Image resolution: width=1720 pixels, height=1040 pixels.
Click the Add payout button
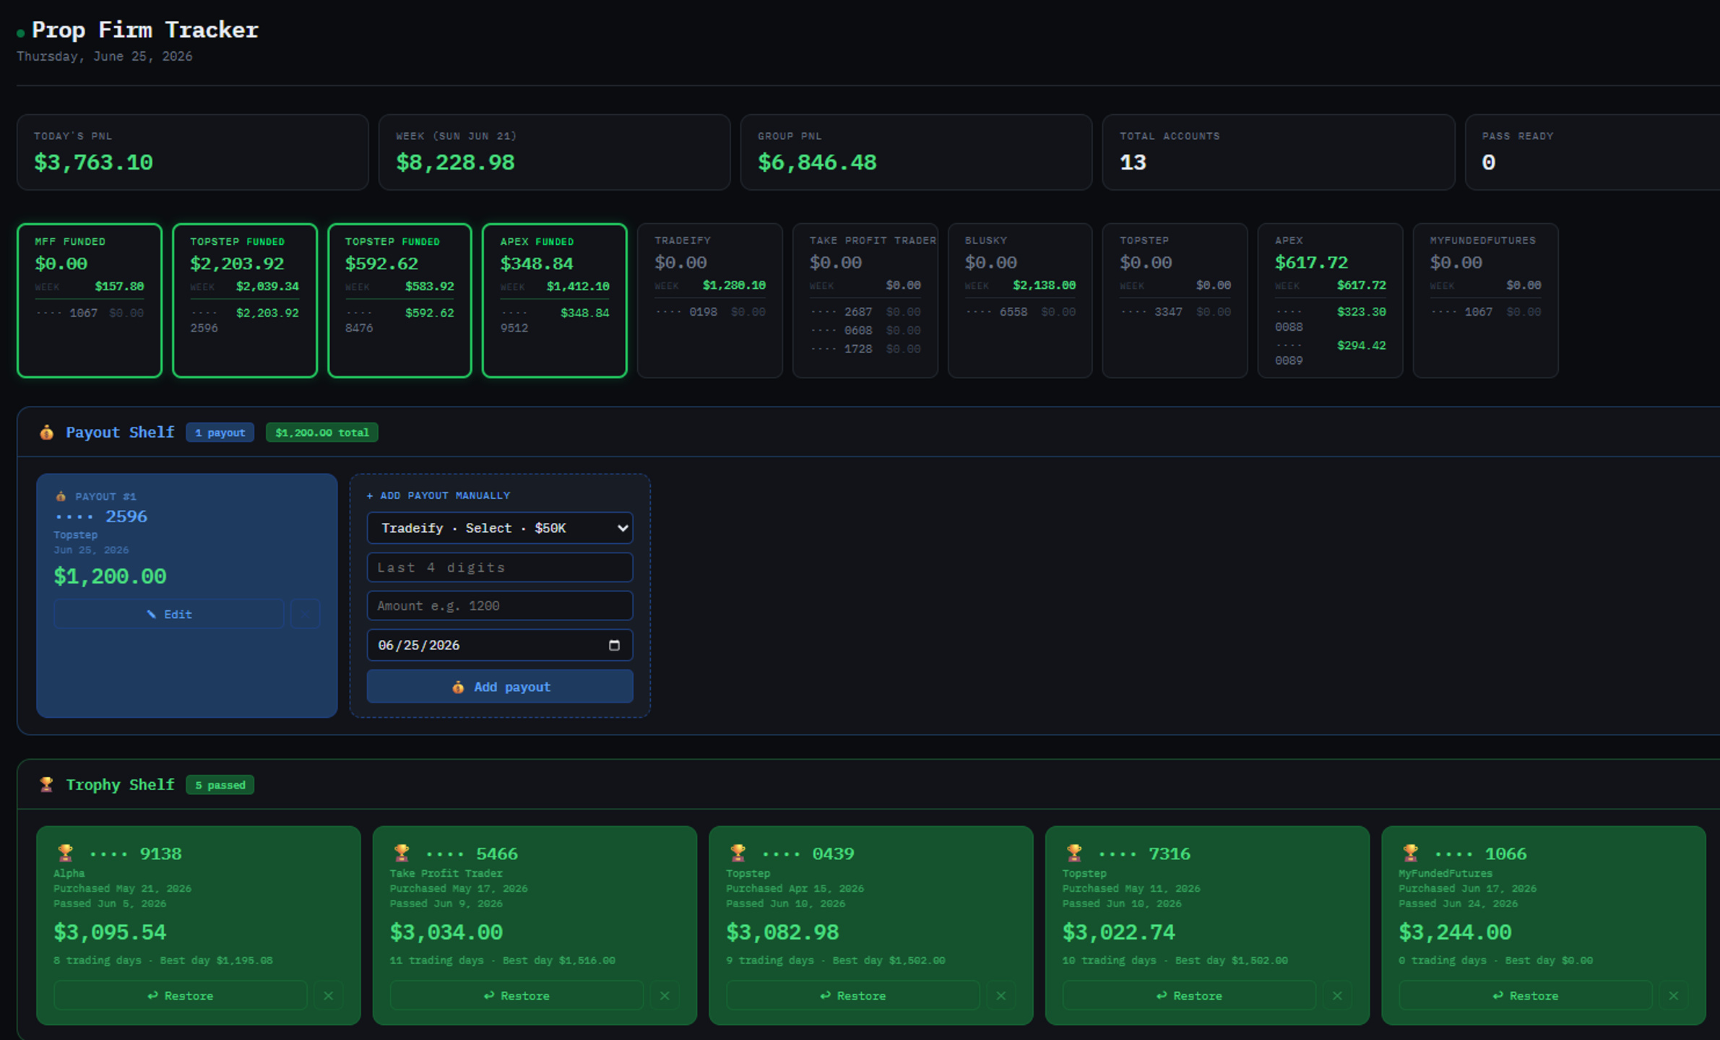click(x=500, y=686)
